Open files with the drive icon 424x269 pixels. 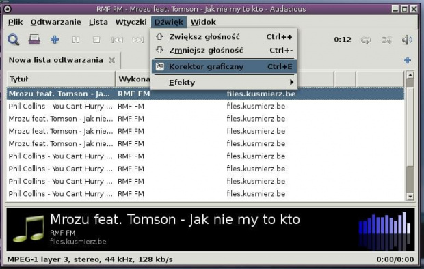(34, 40)
